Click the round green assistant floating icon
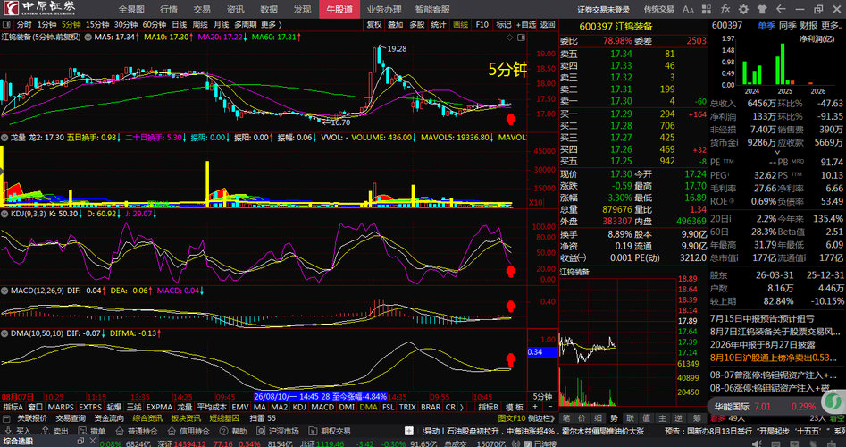Image resolution: width=846 pixels, height=447 pixels. pos(834,402)
